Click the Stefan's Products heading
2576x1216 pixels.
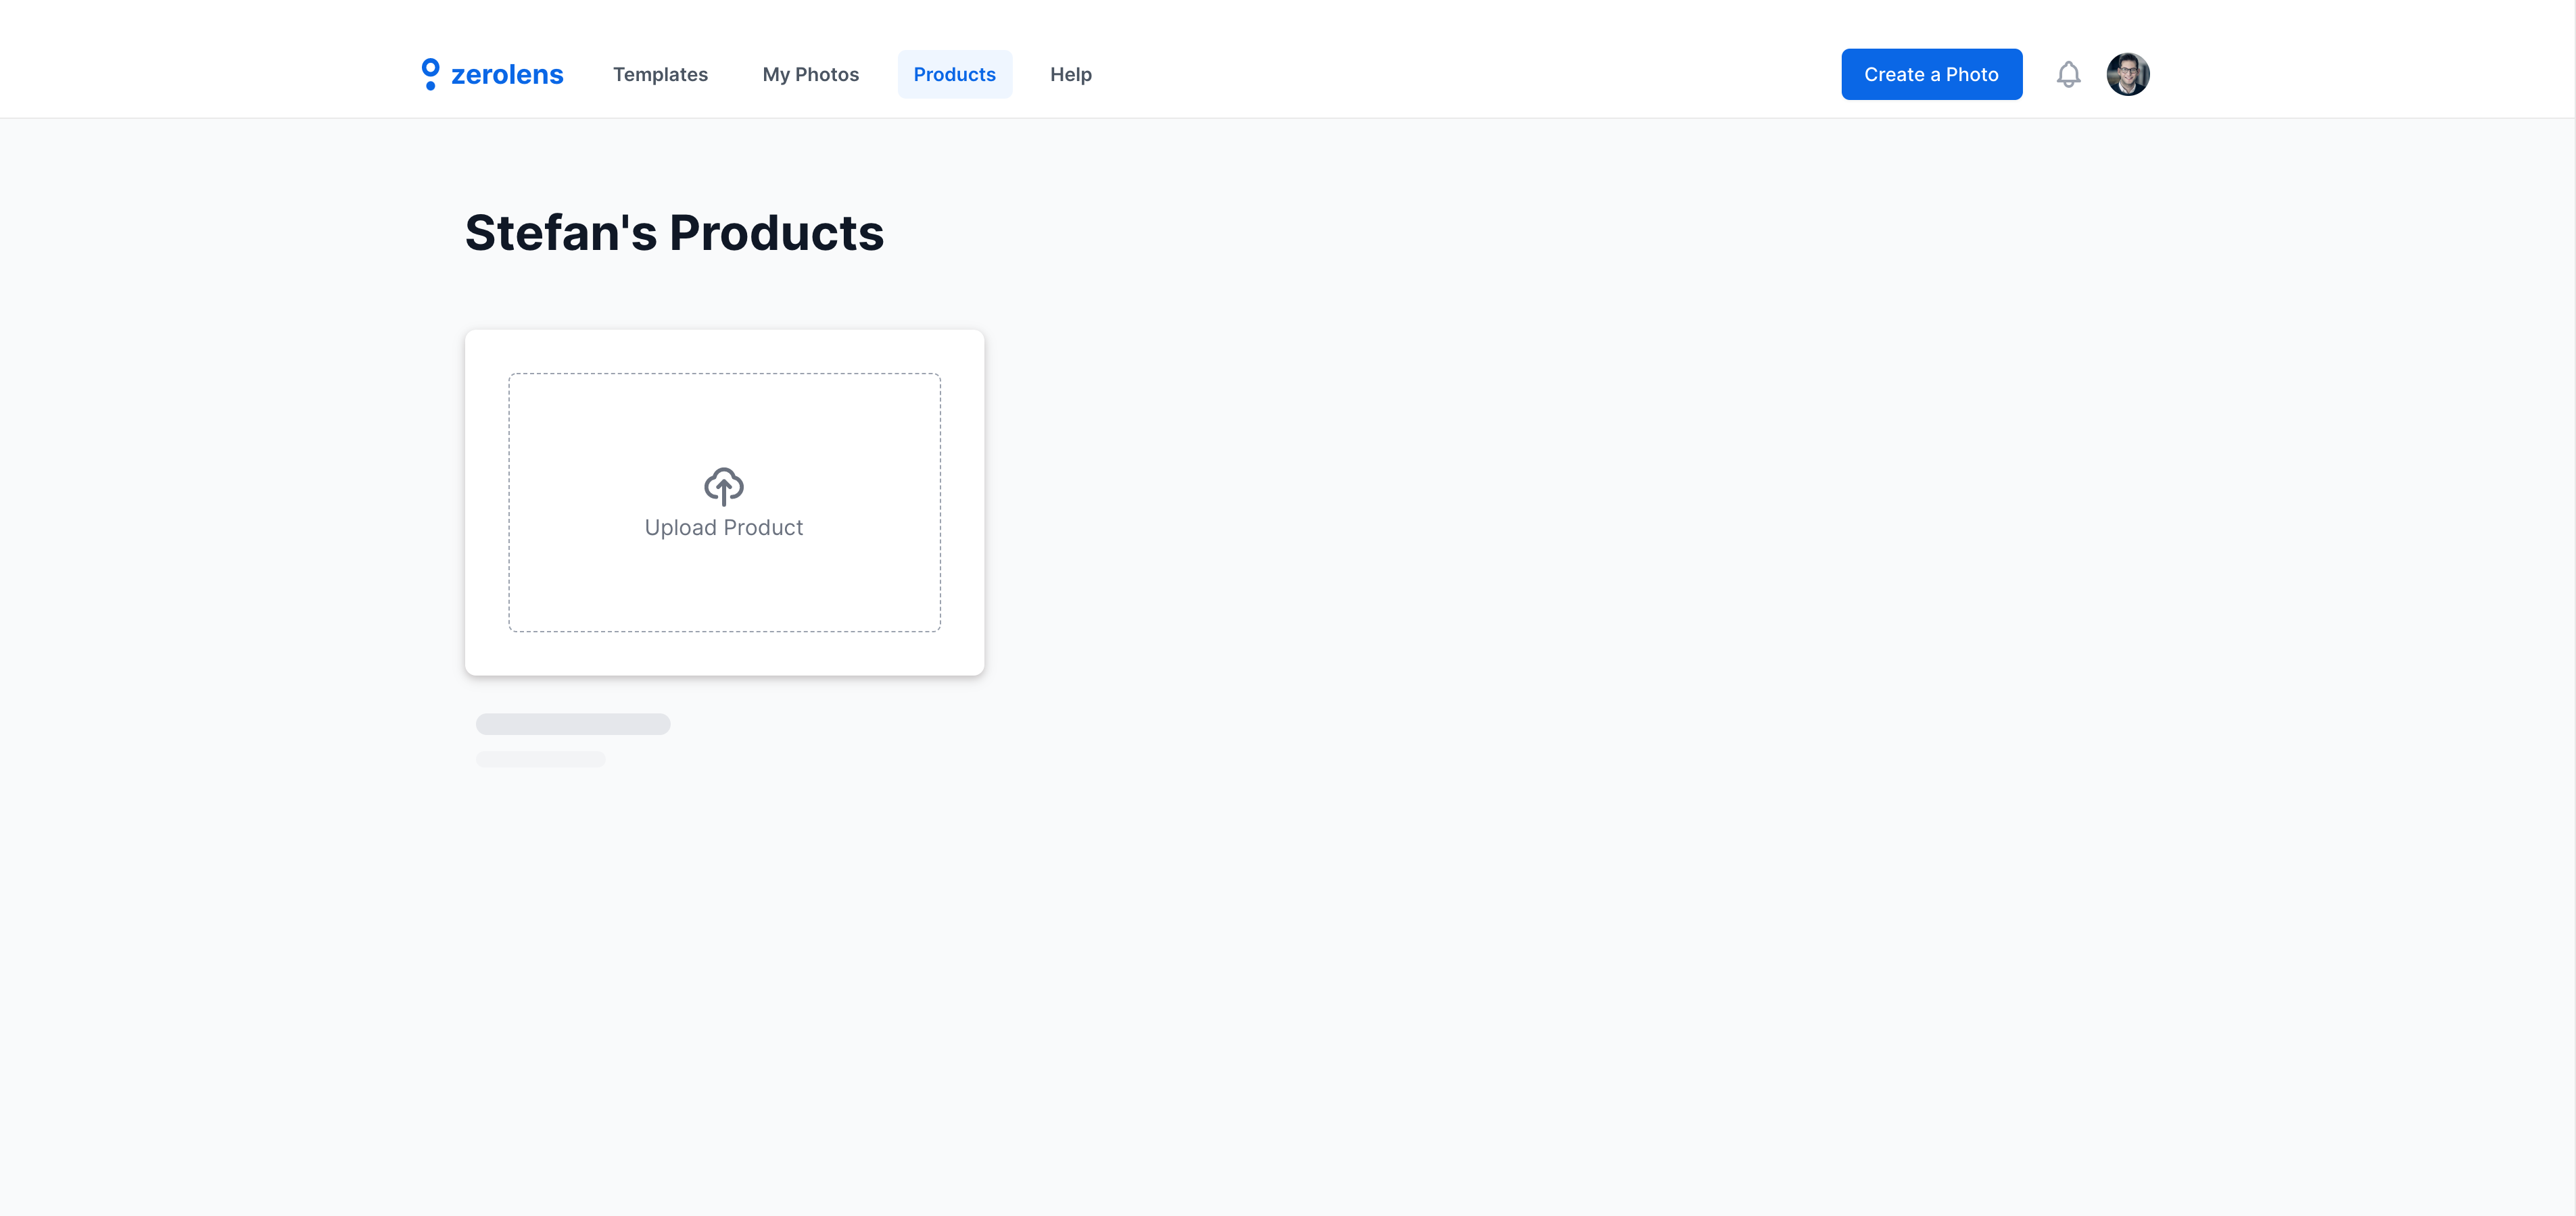pos(674,233)
